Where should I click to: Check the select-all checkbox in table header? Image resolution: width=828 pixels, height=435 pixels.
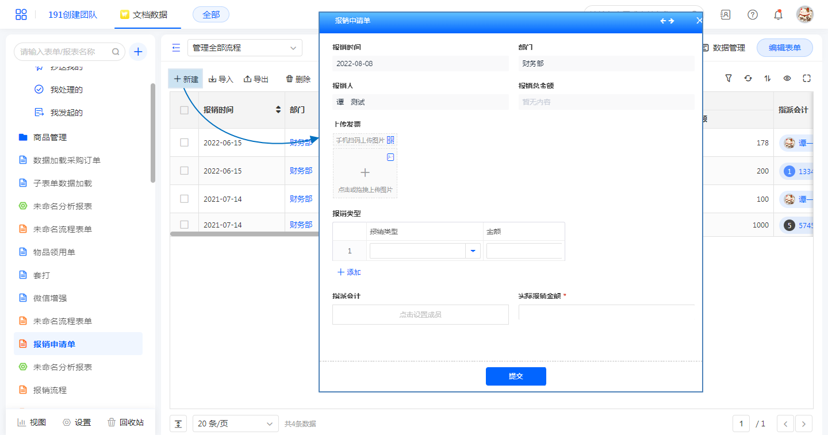click(x=185, y=110)
